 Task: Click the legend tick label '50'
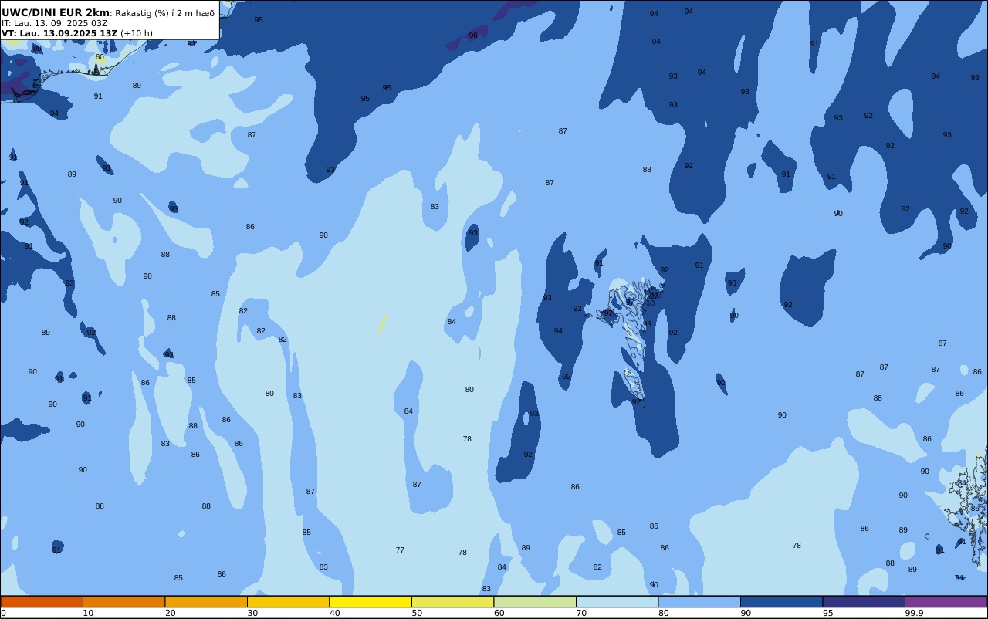click(417, 613)
